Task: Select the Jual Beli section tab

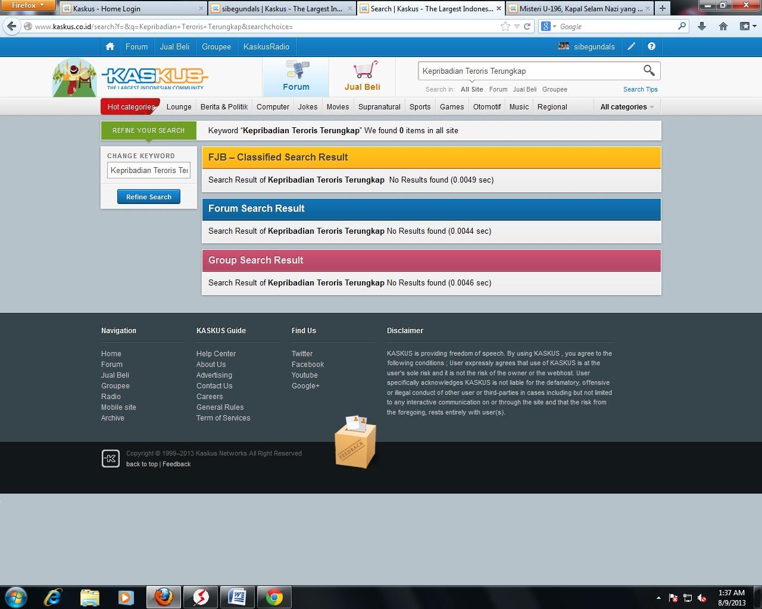Action: pyautogui.click(x=362, y=77)
